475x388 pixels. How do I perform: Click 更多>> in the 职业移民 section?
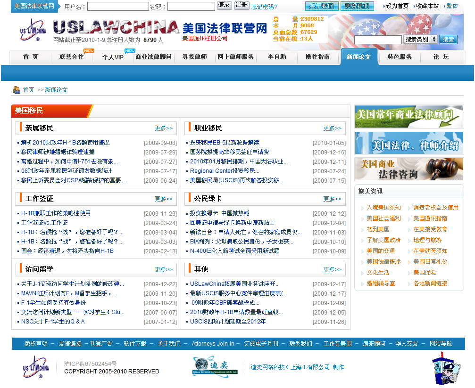click(x=333, y=128)
